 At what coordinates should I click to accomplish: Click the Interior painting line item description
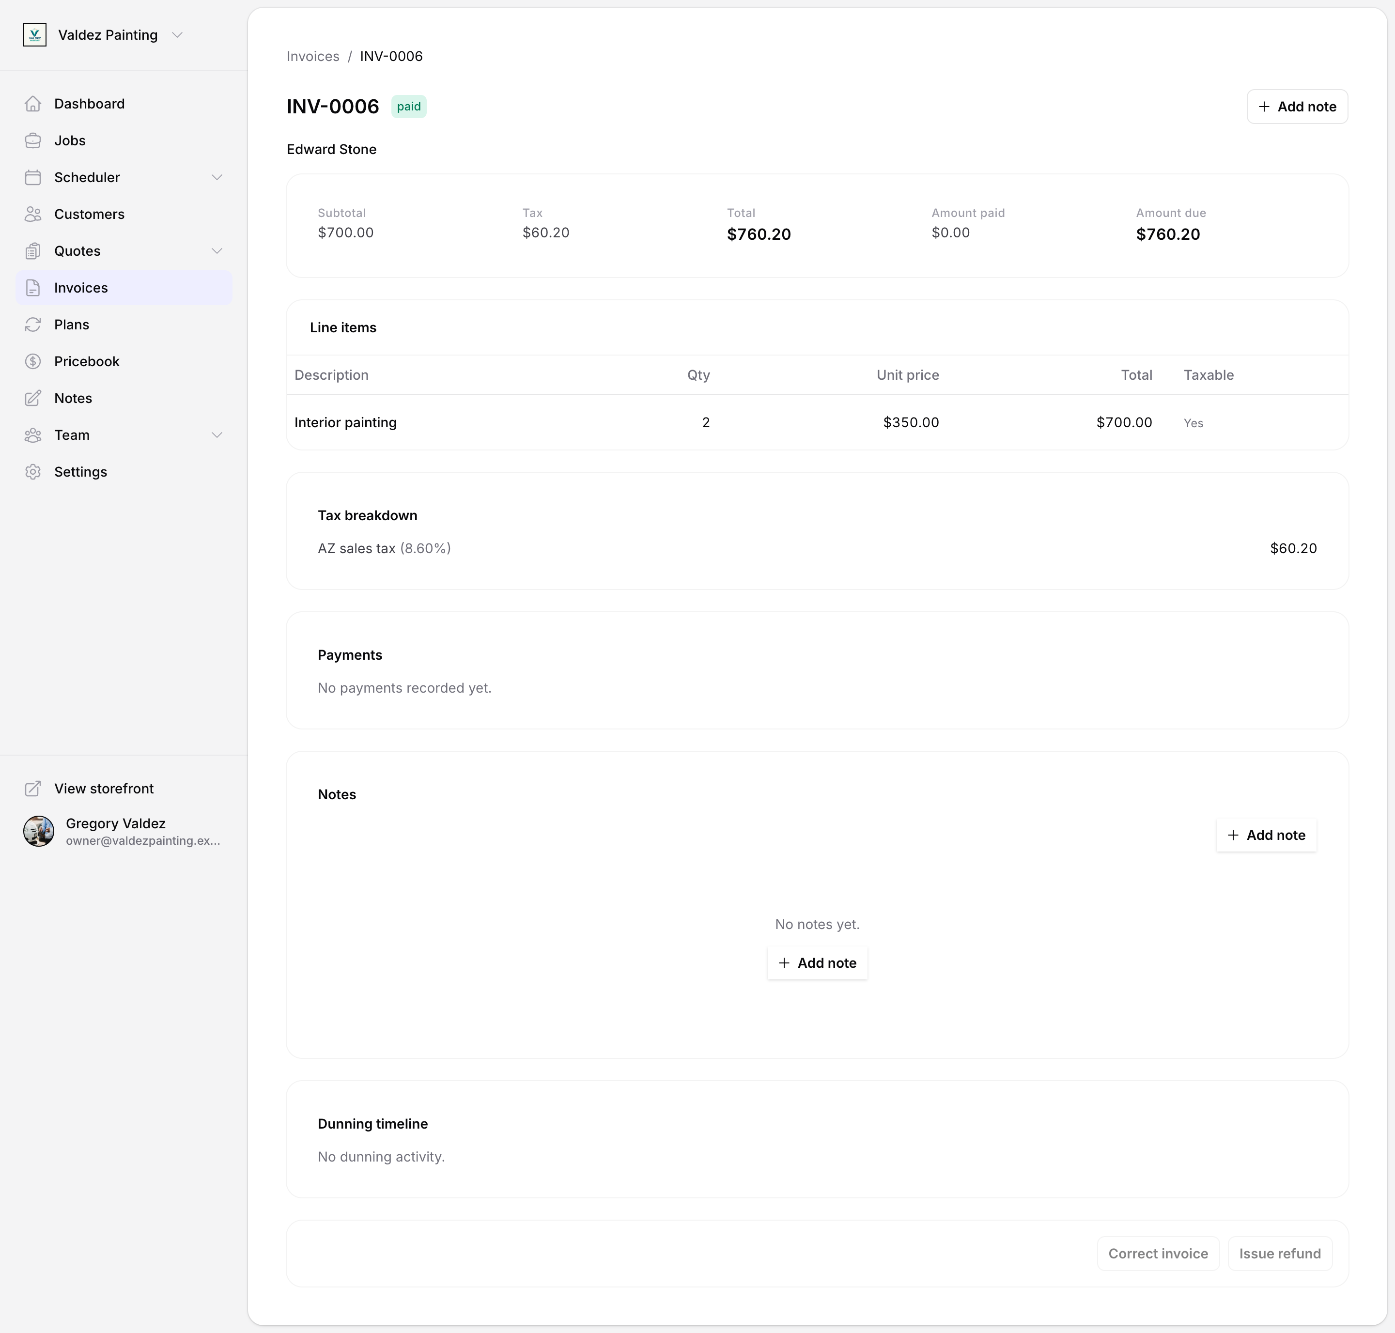tap(345, 423)
